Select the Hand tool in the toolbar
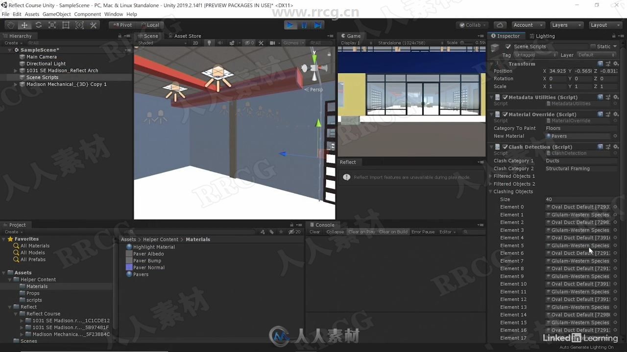 (x=10, y=25)
